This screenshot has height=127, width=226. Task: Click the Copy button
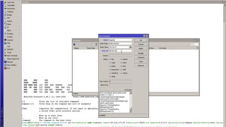[141, 61]
